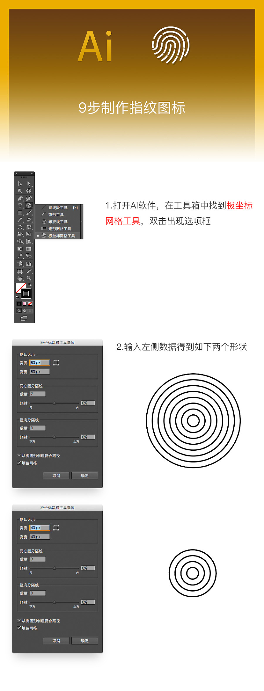Switch to Draw Behind mode
Screen dimensions: 264x691
click(x=25, y=311)
